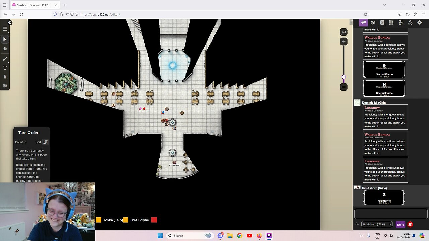Open Twitch from the taskbar
This screenshot has width=429, height=241.
pos(269,236)
